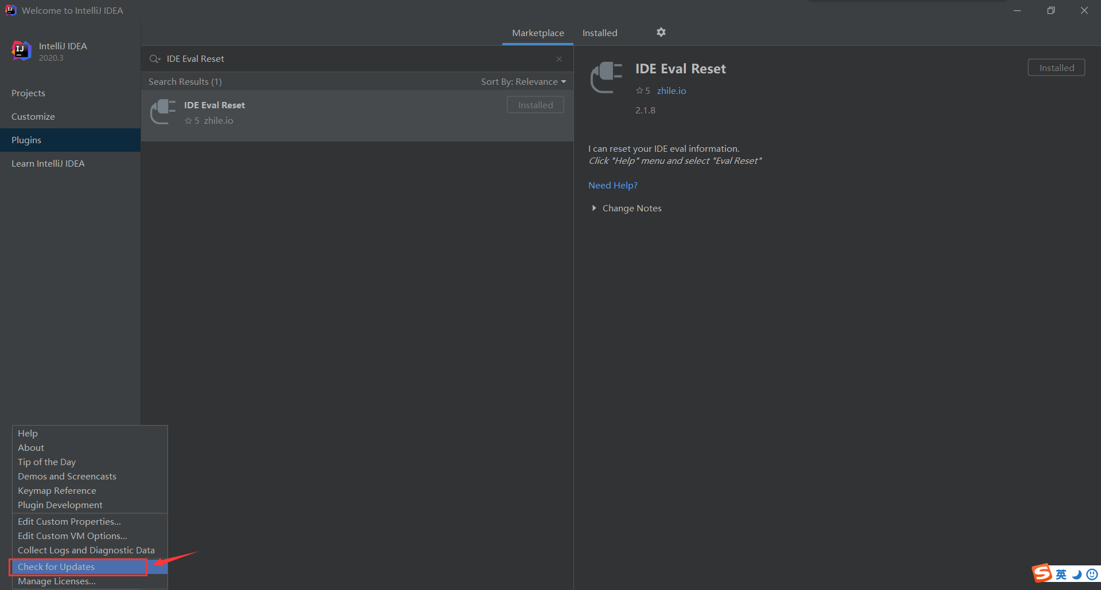Click the Installed button in plugin details
Viewport: 1101px width, 590px height.
(x=1056, y=68)
